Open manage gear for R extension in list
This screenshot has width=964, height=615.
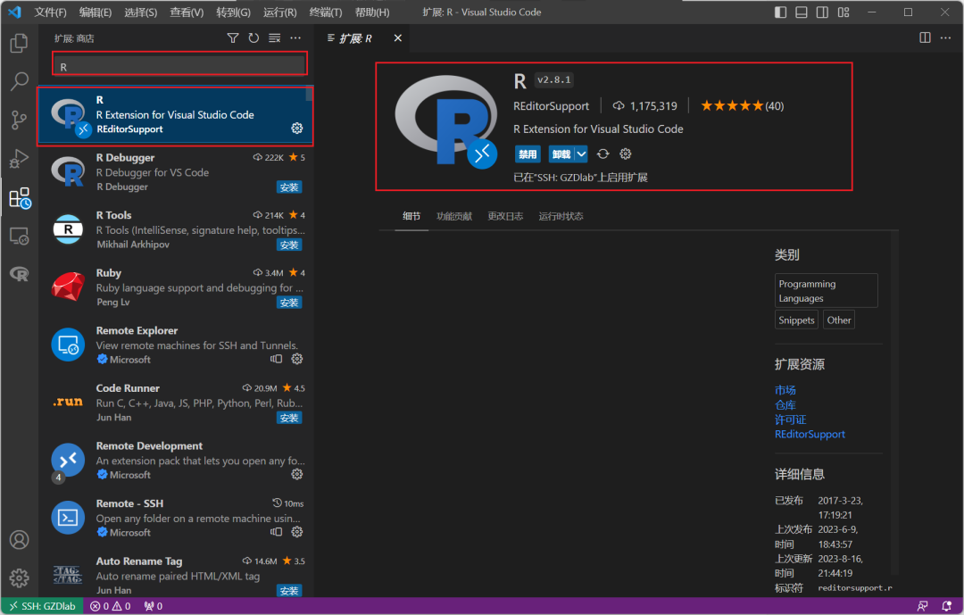(x=297, y=128)
